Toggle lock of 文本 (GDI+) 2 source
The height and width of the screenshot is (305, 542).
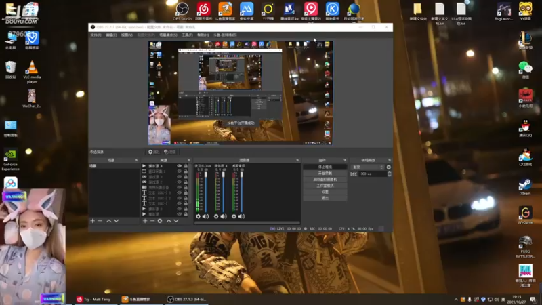(x=186, y=198)
